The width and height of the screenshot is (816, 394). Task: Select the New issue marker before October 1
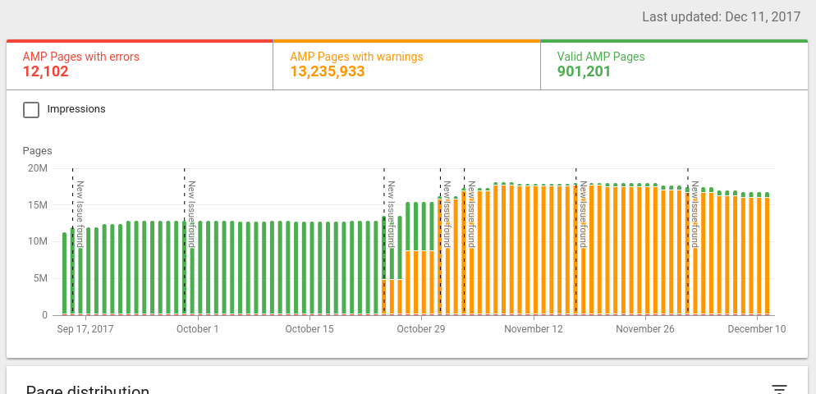[191, 213]
